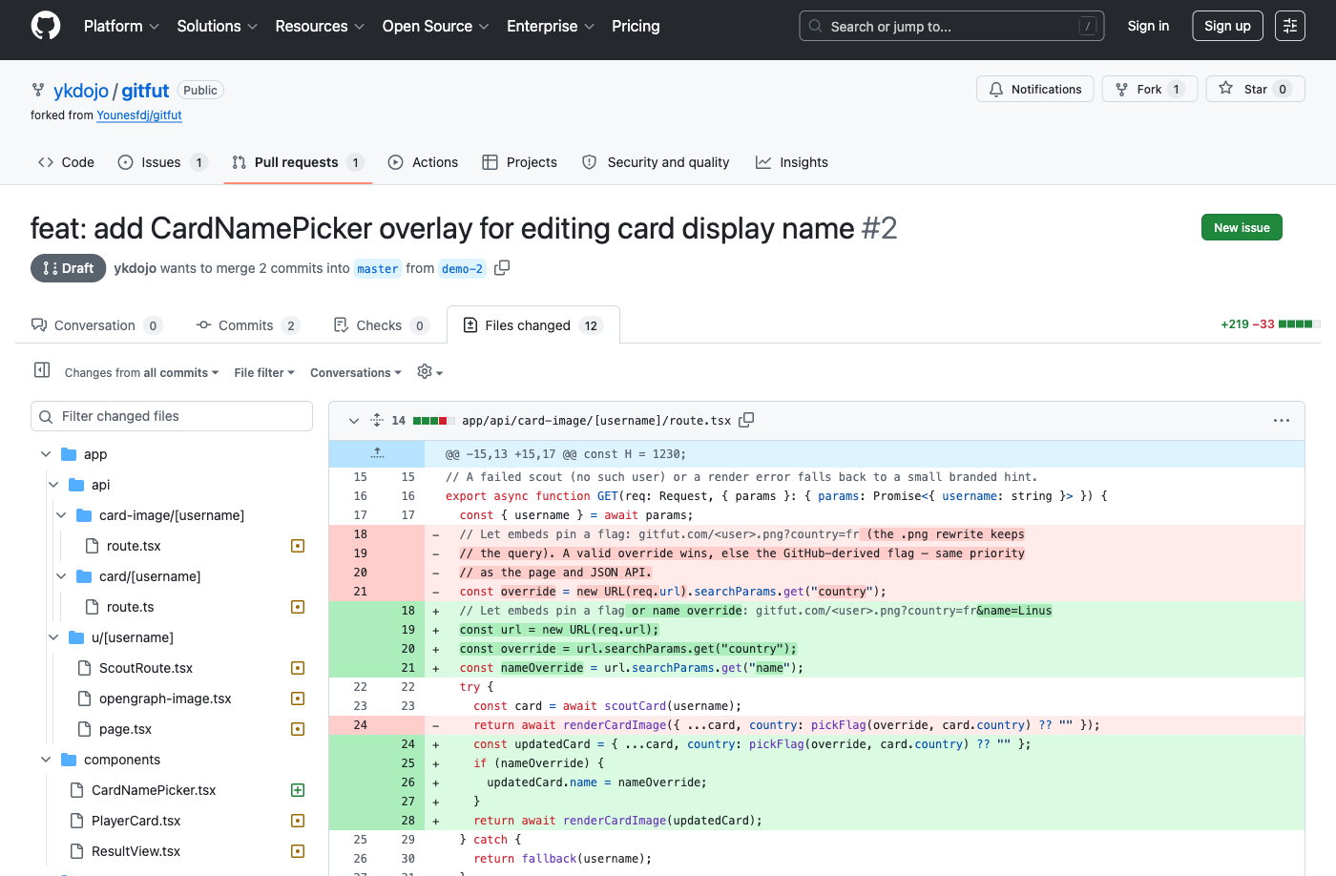Expand hidden lines above line 15
1336x876 pixels.
pos(377,453)
